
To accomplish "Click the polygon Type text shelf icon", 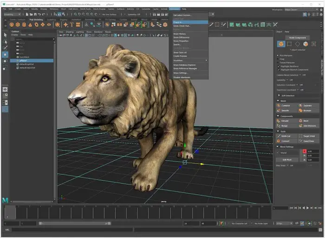I will tap(72, 25).
